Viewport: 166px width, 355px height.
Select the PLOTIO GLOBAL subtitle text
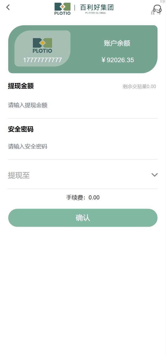coord(96,13)
